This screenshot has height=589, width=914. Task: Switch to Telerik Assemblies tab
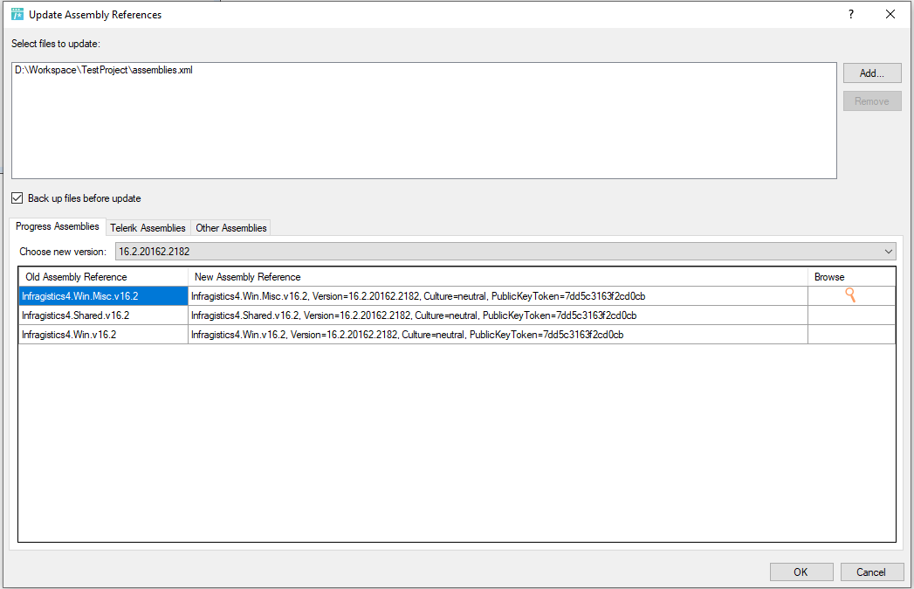point(148,228)
